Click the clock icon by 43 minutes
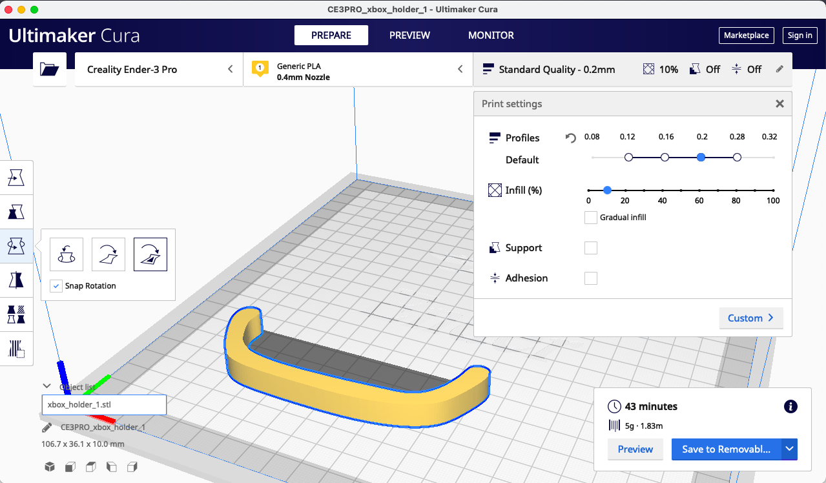This screenshot has width=826, height=483. pos(615,407)
